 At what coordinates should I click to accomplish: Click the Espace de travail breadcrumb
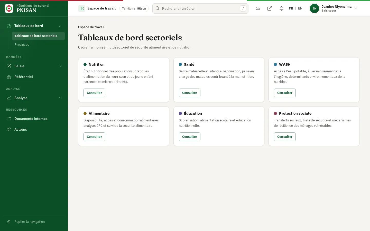[91, 27]
